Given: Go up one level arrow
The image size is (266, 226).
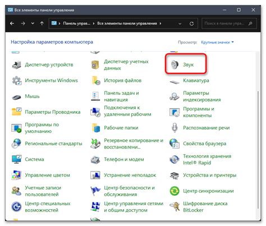Looking at the screenshot, I should [42, 24].
